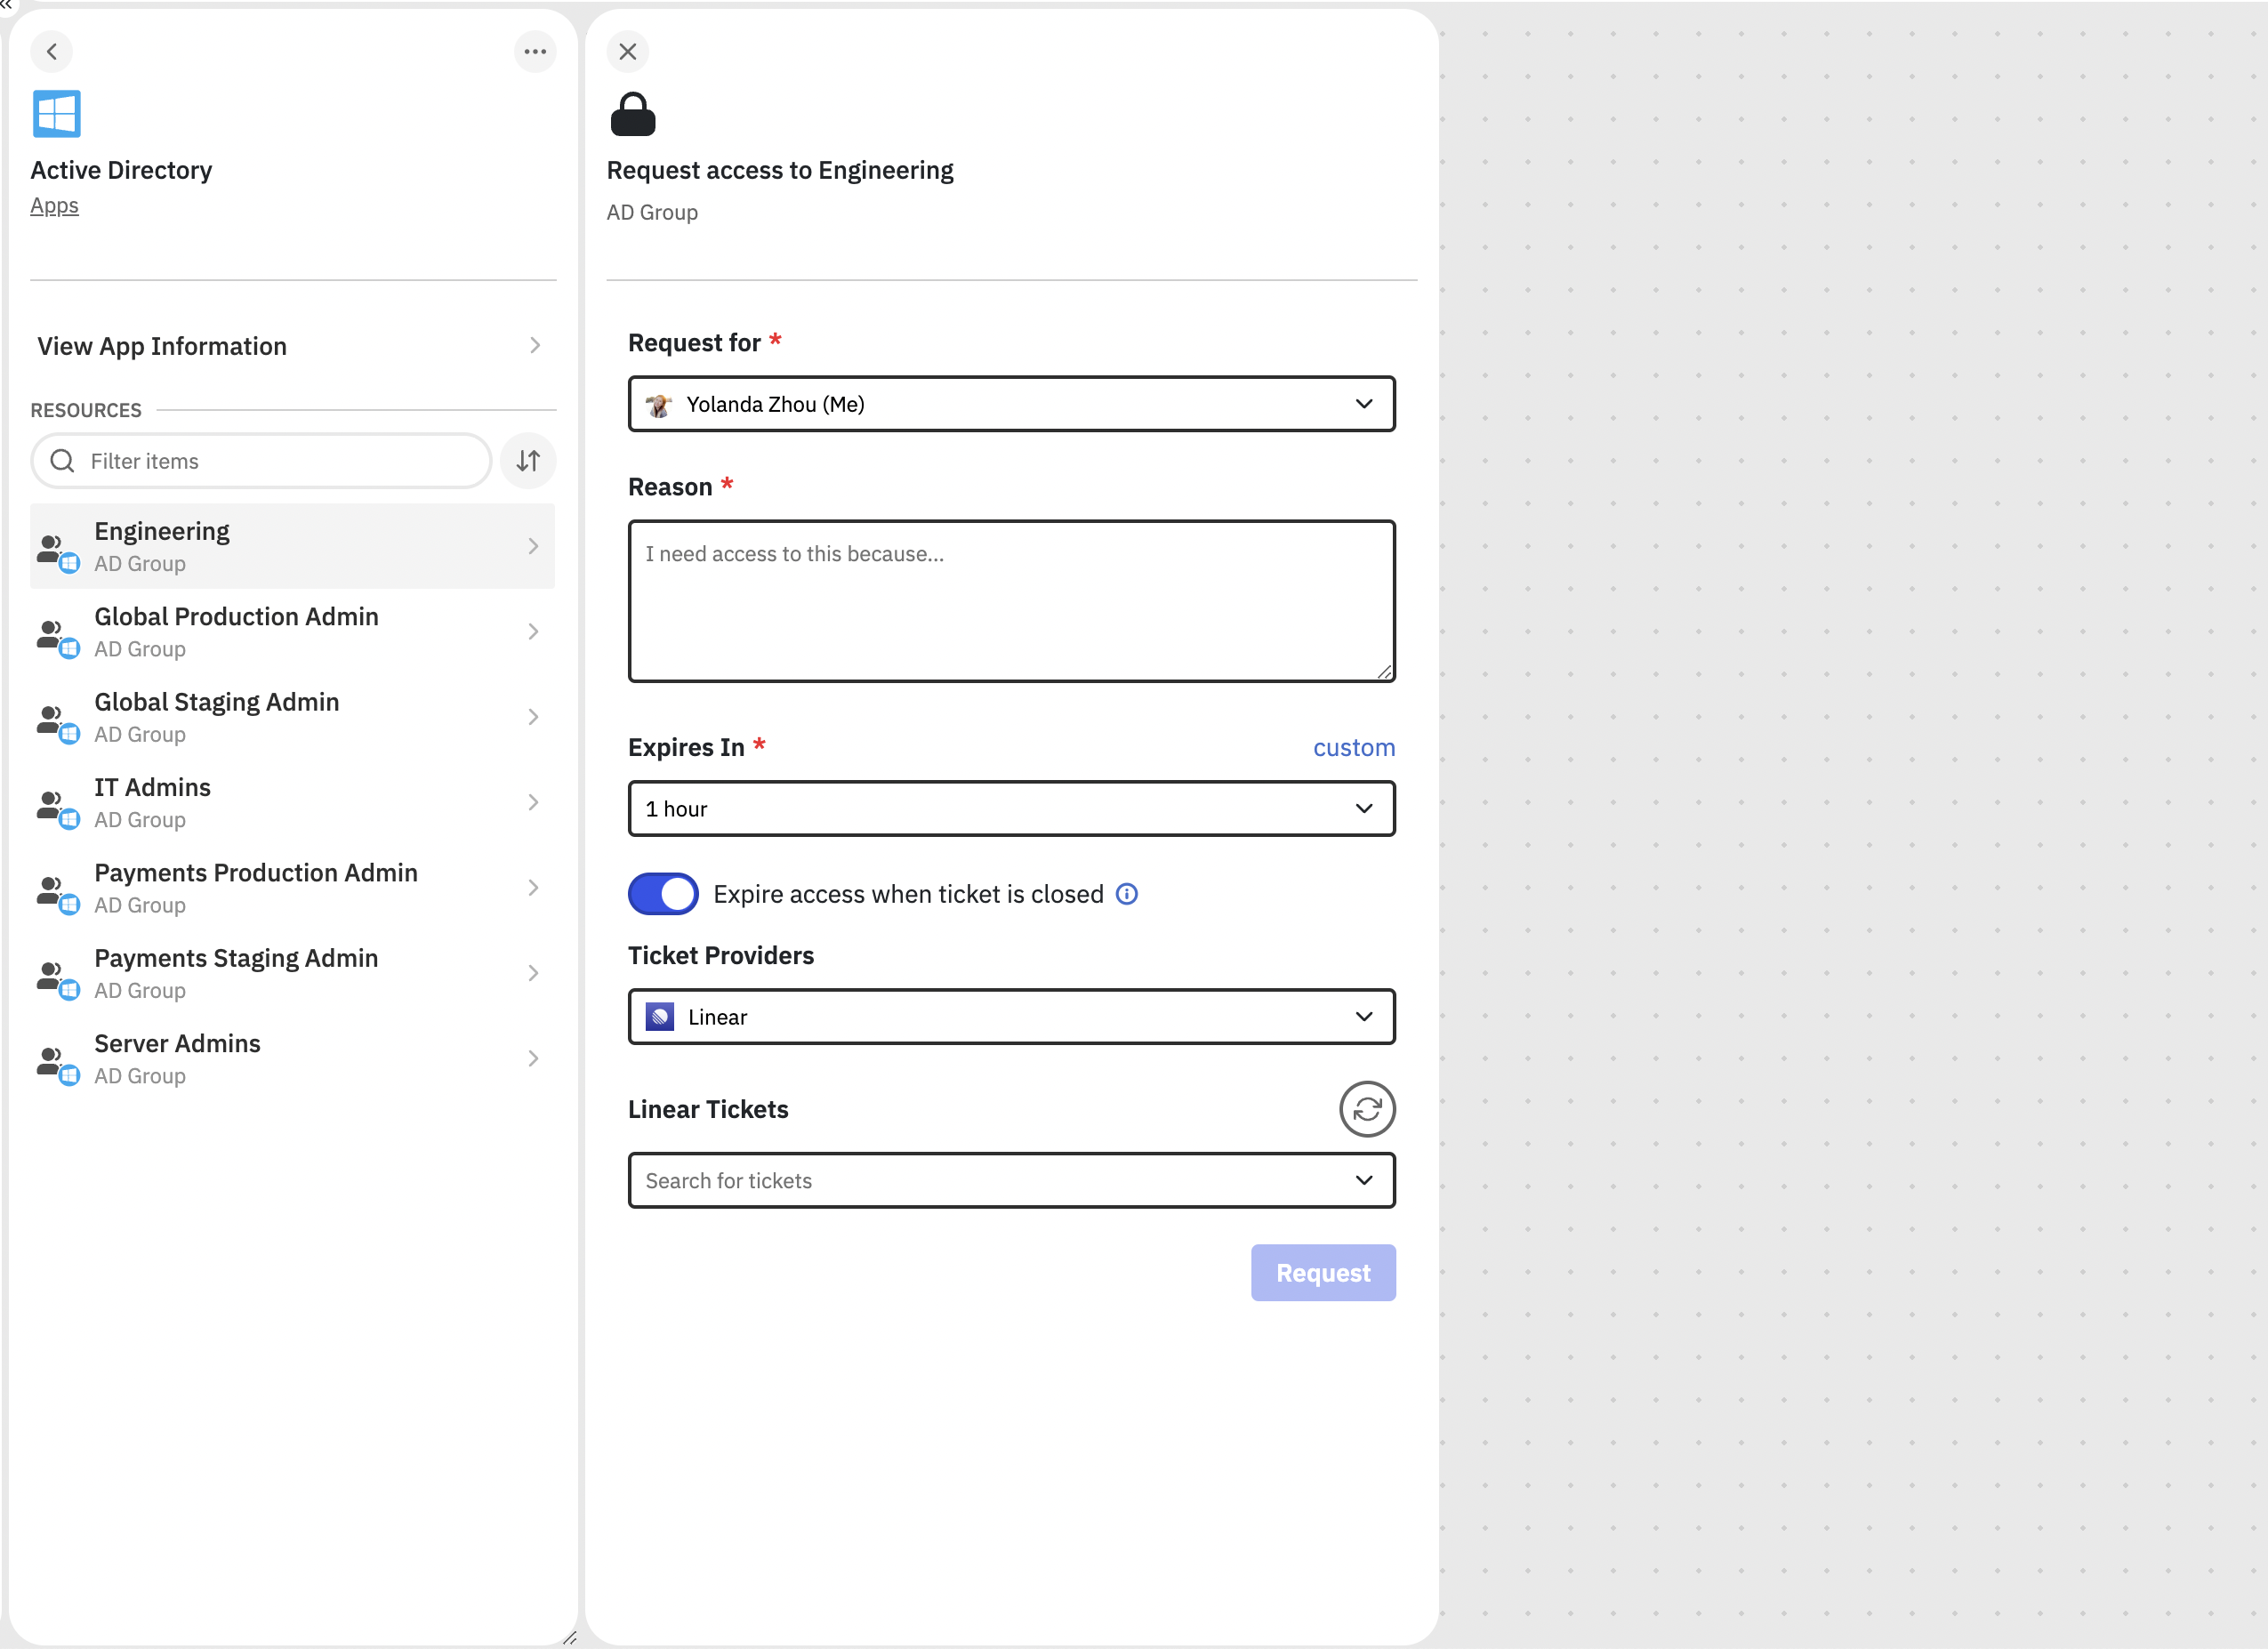Click into the Reason text area
Screen dimensions: 2268x1649
1010,601
